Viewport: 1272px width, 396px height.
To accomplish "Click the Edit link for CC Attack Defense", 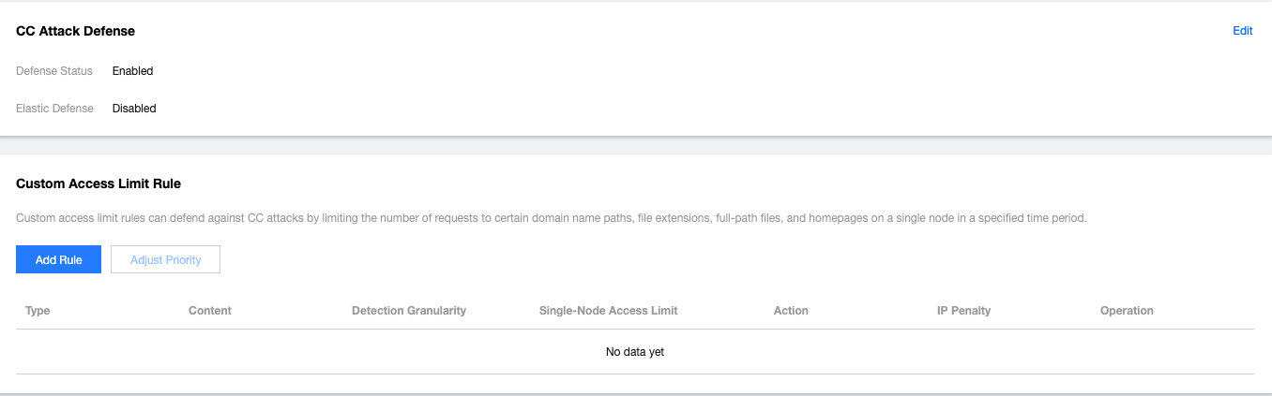I will (x=1242, y=31).
